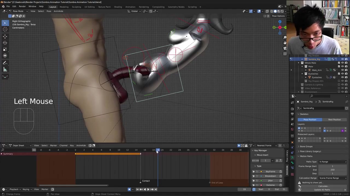The height and width of the screenshot is (196, 350).
Task: Expand the Bone Groups panel
Action: click(x=306, y=146)
